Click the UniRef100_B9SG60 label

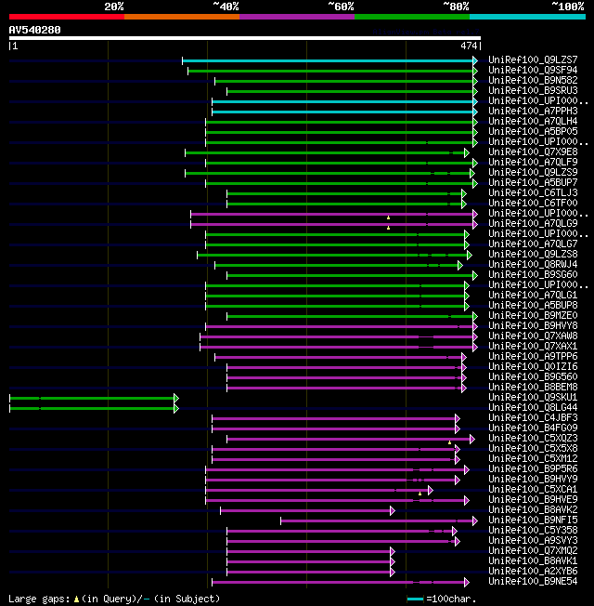click(533, 275)
